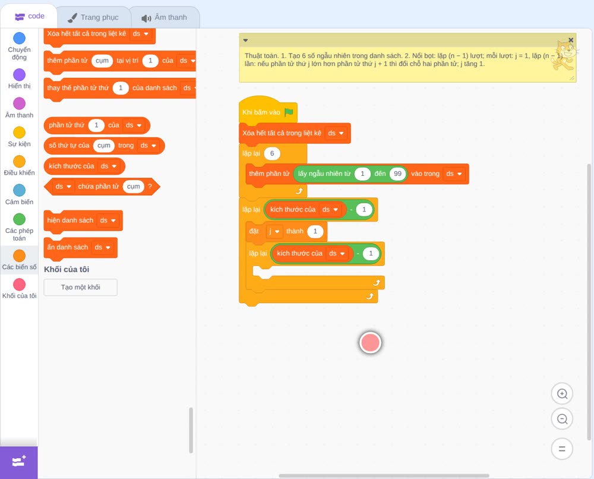Screen dimensions: 594x479
Task: Select the Sự kiện category circle
Action: [x=20, y=133]
